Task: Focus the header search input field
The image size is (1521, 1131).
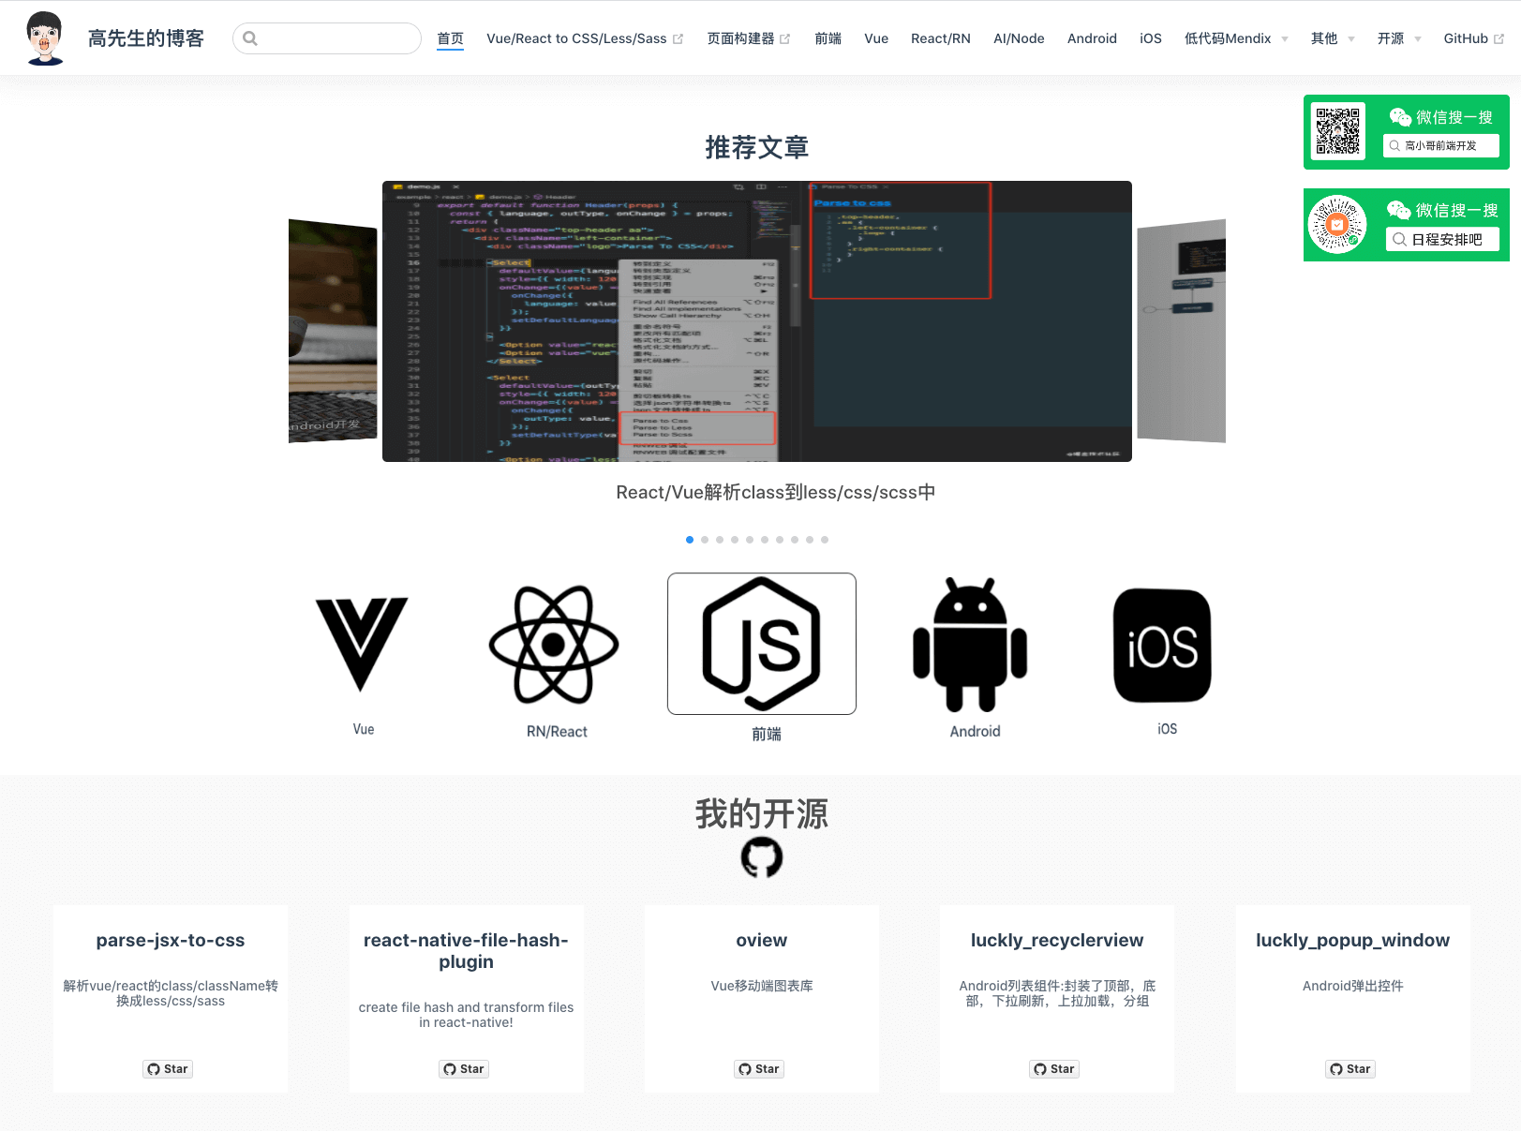Action: click(x=327, y=38)
